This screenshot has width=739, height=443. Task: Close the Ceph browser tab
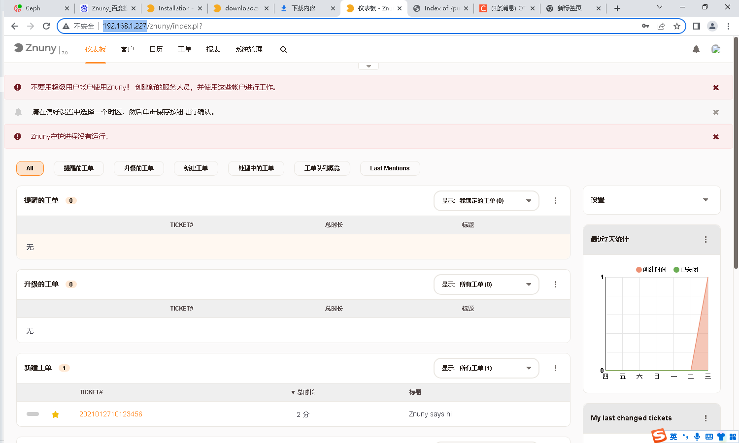tap(67, 8)
